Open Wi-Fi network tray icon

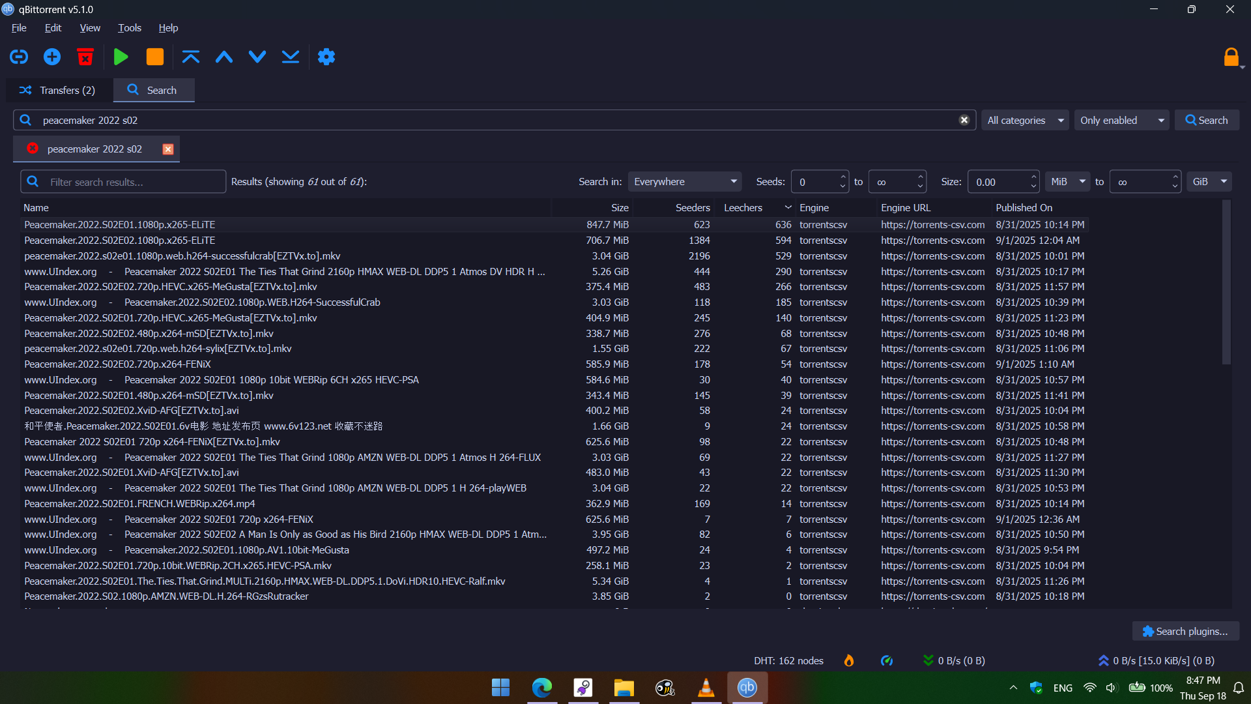(1089, 688)
